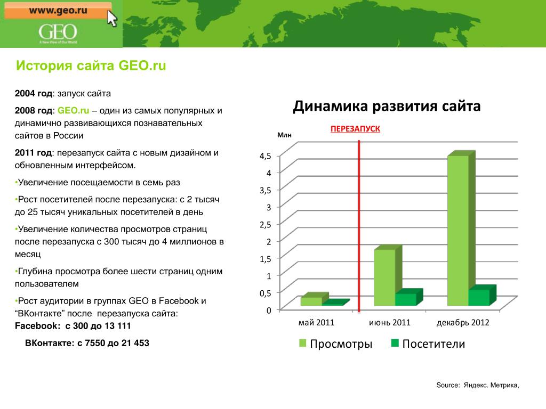Click the GEO logo
Image resolution: width=546 pixels, height=409 pixels.
[58, 34]
